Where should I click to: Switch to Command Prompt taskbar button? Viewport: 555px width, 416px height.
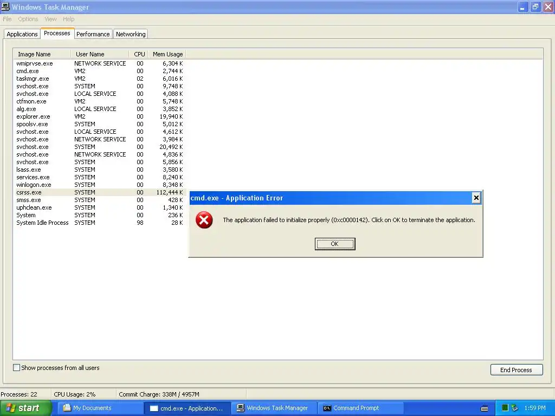click(x=361, y=408)
